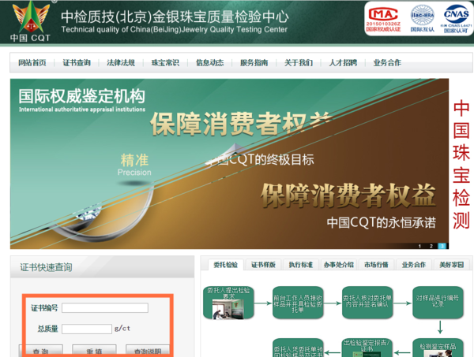Open 服务指南 navigation item
The height and width of the screenshot is (357, 474).
coord(254,63)
